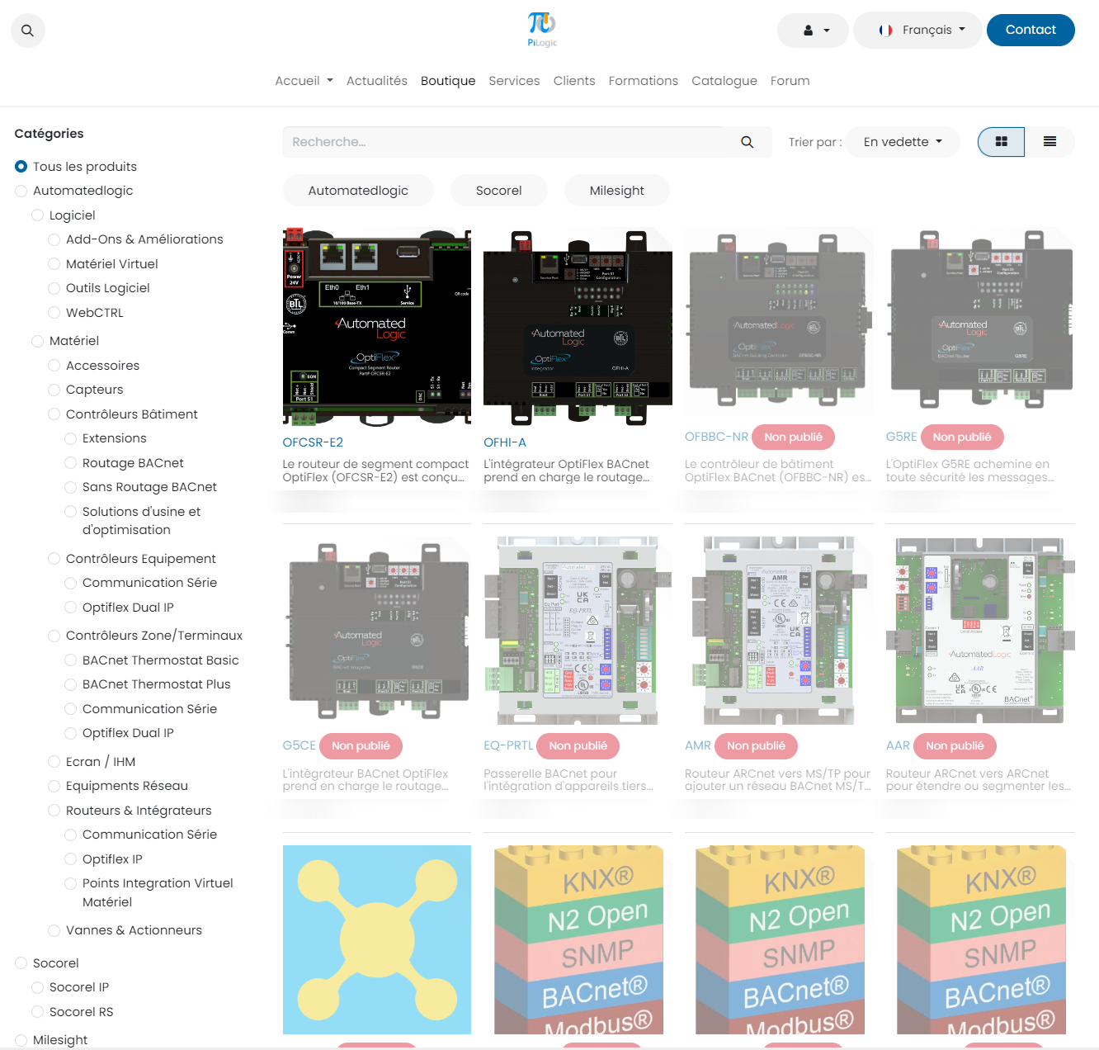Expand the Accueil menu dropdown

coord(304,81)
